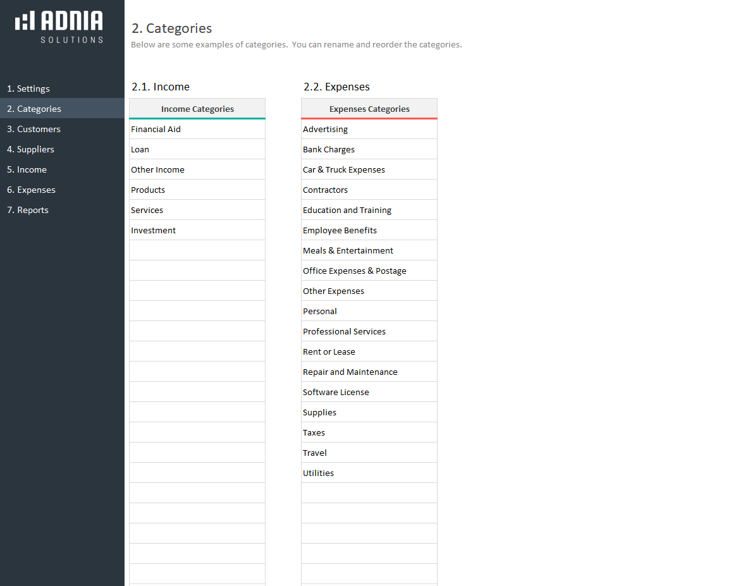Switch to the Reports section
The width and height of the screenshot is (736, 586).
(28, 210)
